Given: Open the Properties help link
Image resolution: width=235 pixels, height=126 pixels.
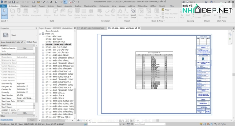Looking at the screenshot, I should click(x=7, y=119).
